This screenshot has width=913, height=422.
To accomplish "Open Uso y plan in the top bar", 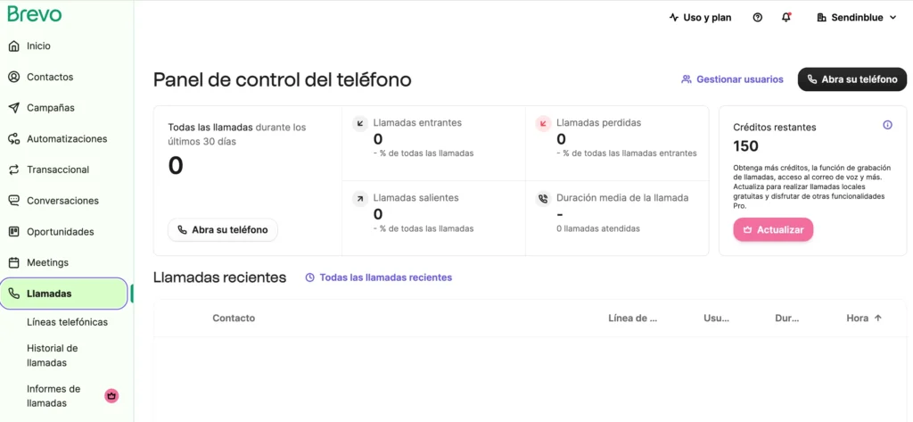I will tap(701, 18).
